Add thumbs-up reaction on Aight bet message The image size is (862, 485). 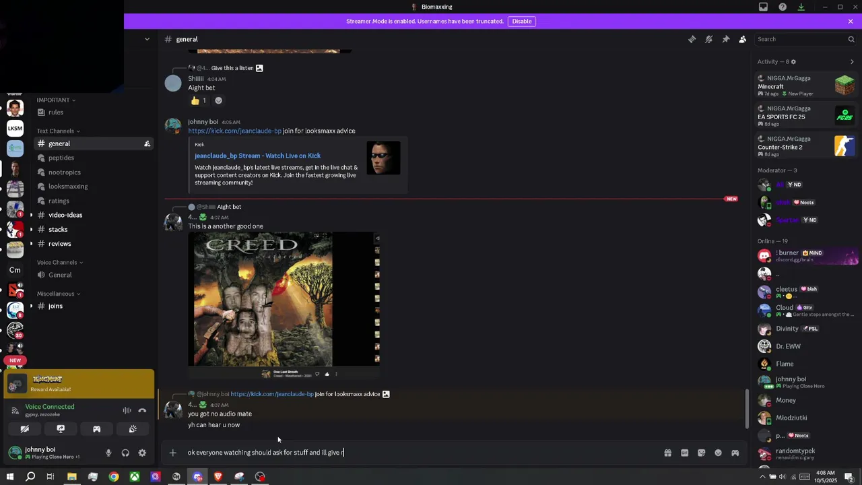tap(199, 100)
